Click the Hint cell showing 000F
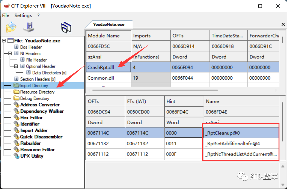287x189 pixels. point(184,154)
